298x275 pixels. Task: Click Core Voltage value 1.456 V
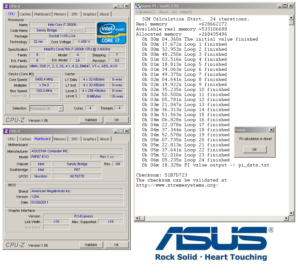point(84,42)
